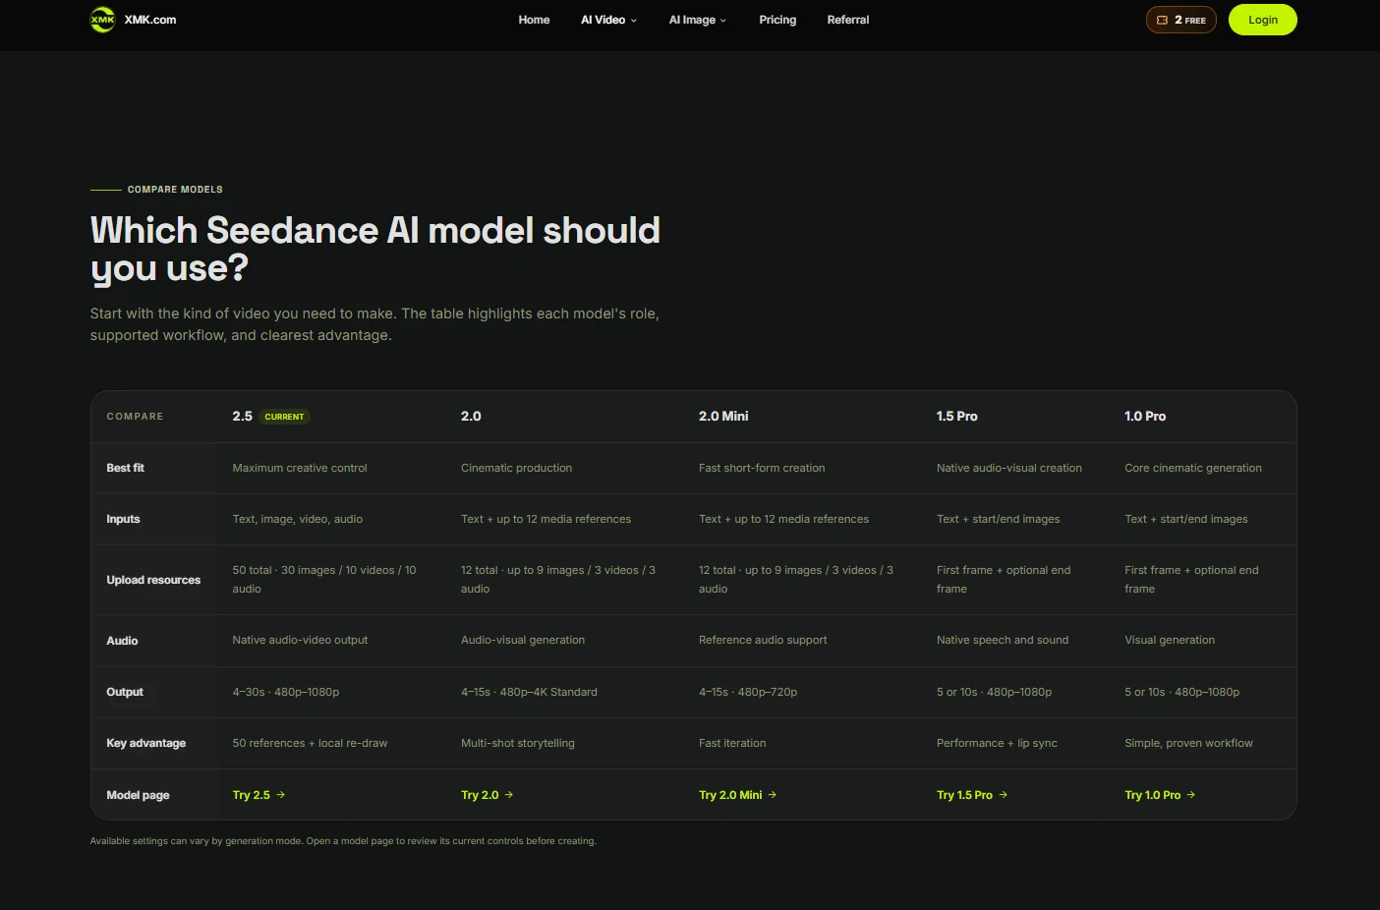
Task: Click the 'Audio' row label
Action: click(122, 641)
